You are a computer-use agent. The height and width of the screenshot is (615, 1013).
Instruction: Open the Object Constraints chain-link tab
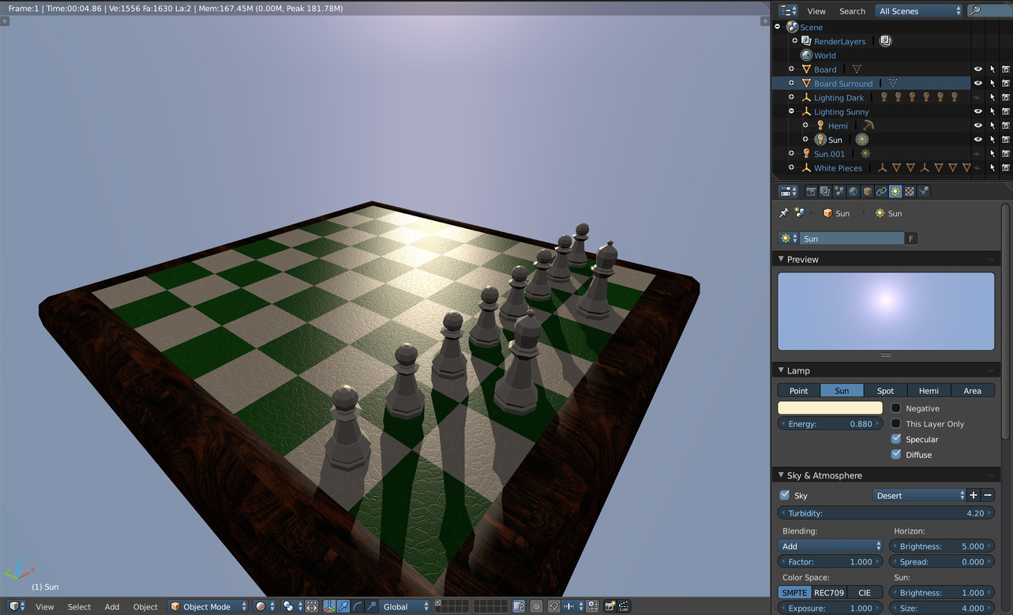click(881, 192)
